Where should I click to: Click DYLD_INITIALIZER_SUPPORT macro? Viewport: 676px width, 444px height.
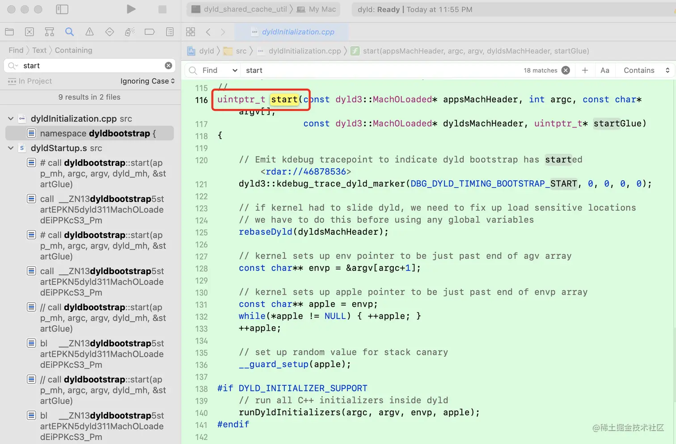click(303, 388)
